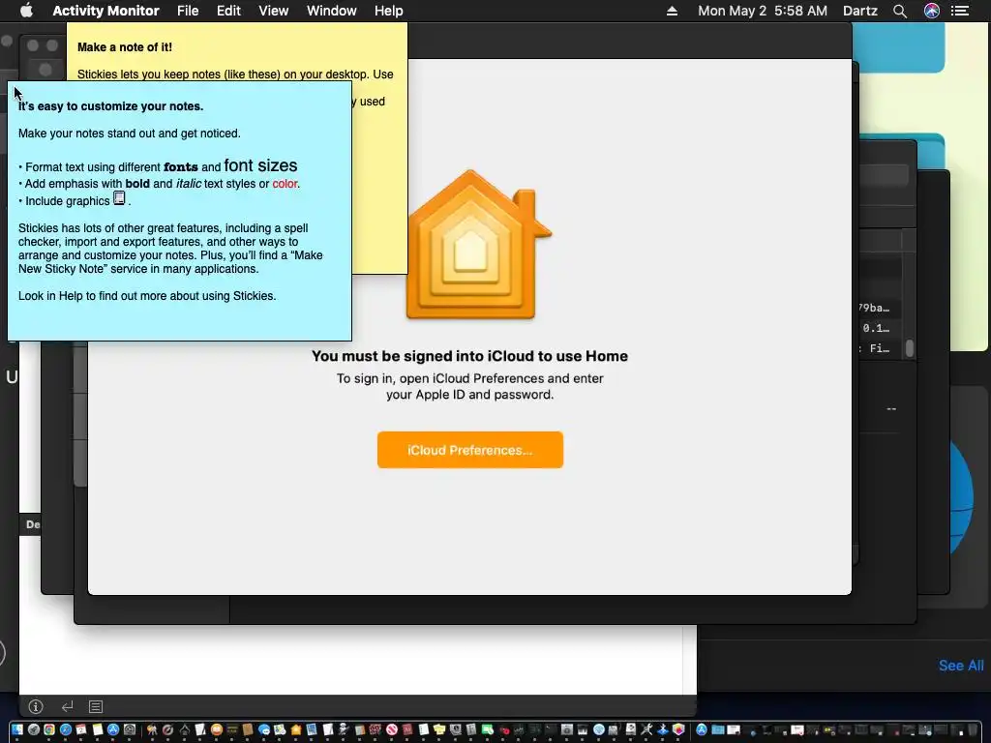Viewport: 991px width, 743px height.
Task: Click the red word color in sticky note
Action: point(285,184)
